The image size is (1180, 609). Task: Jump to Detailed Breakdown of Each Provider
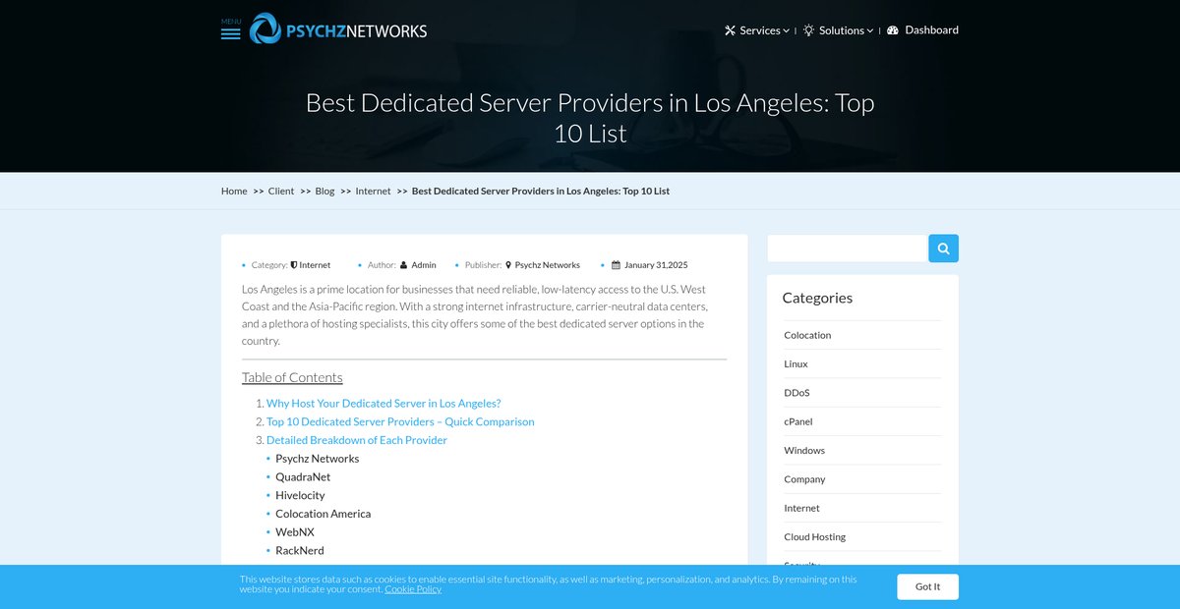(357, 440)
